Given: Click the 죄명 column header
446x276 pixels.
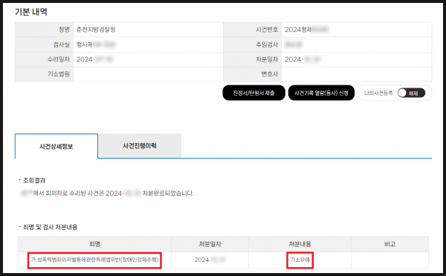Looking at the screenshot, I should coord(94,244).
